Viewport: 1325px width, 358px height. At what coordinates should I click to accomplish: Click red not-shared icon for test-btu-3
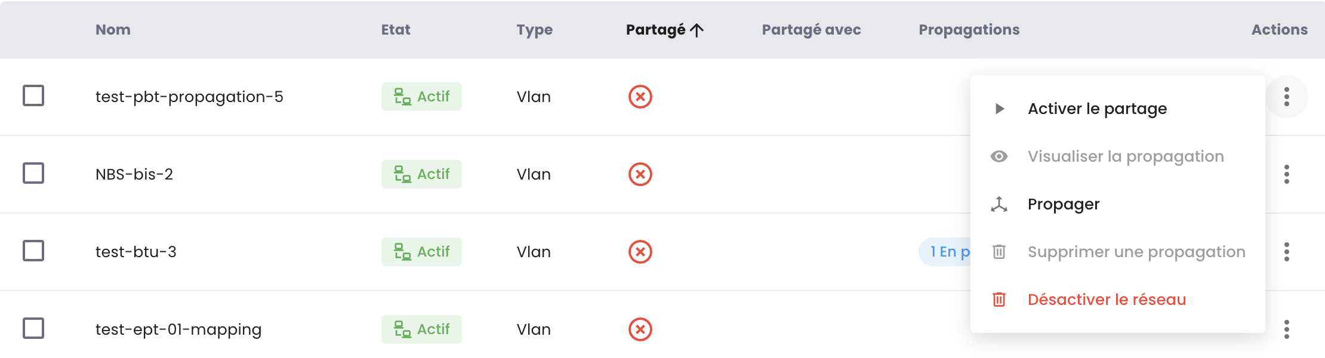[640, 252]
